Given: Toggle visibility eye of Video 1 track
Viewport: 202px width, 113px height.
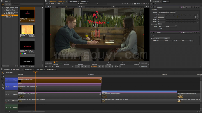Looking at the screenshot, I should [x=8, y=94].
